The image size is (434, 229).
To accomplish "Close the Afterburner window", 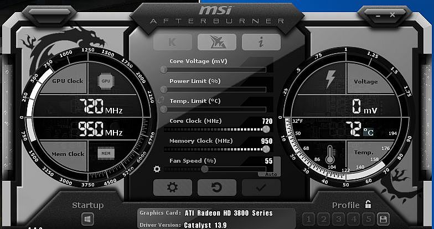I will pos(392,14).
